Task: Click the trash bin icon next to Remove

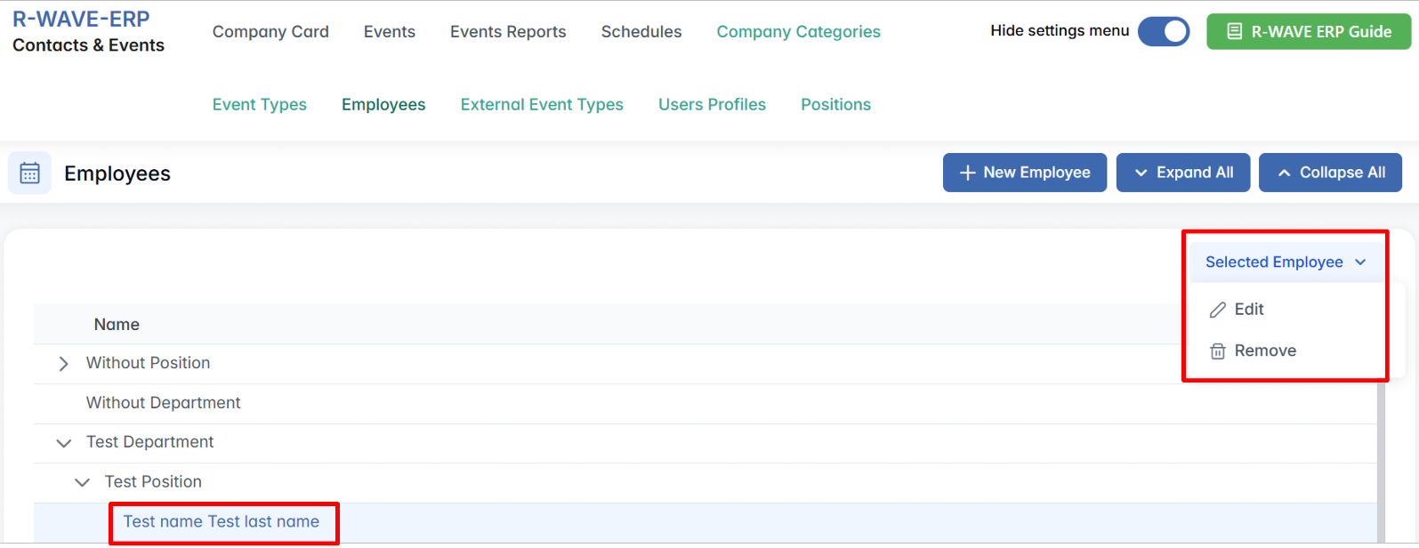Action: 1218,351
